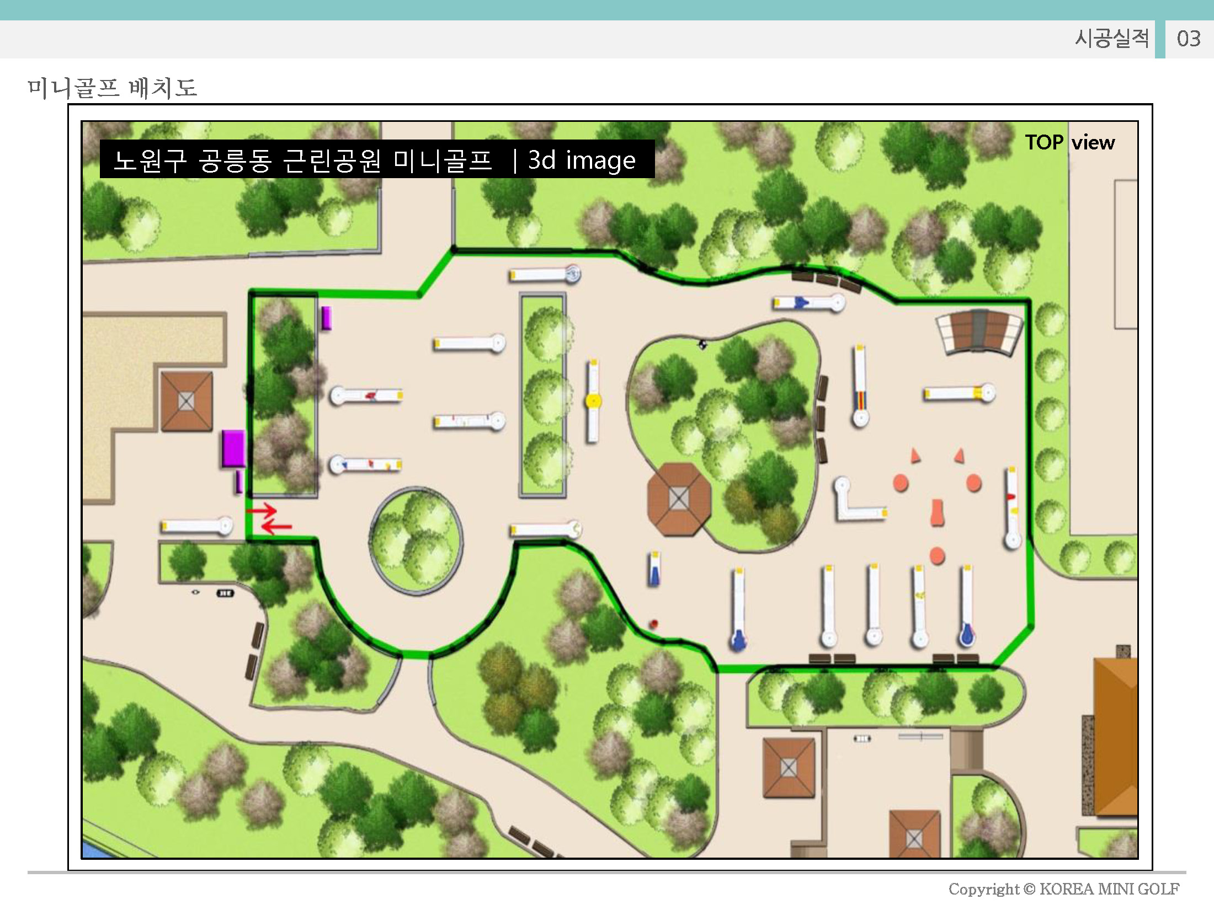Click the curved brown pergola structure
Screen dimensions: 1214x910
tap(979, 332)
